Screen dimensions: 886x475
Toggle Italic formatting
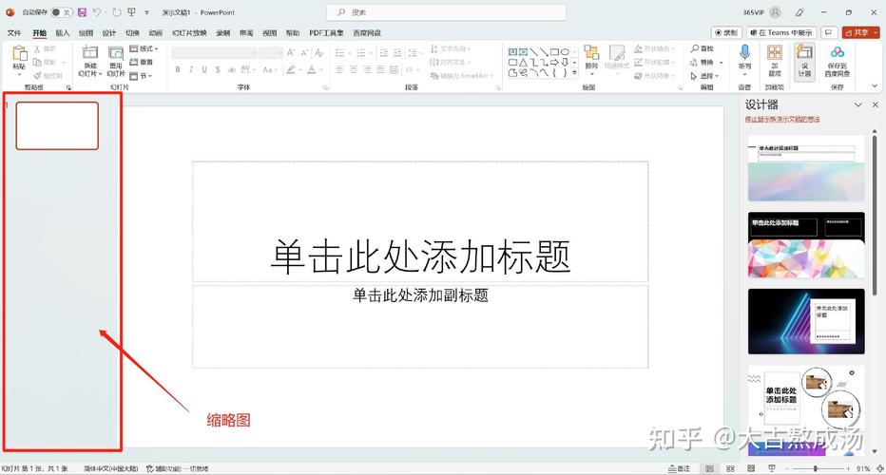click(191, 69)
